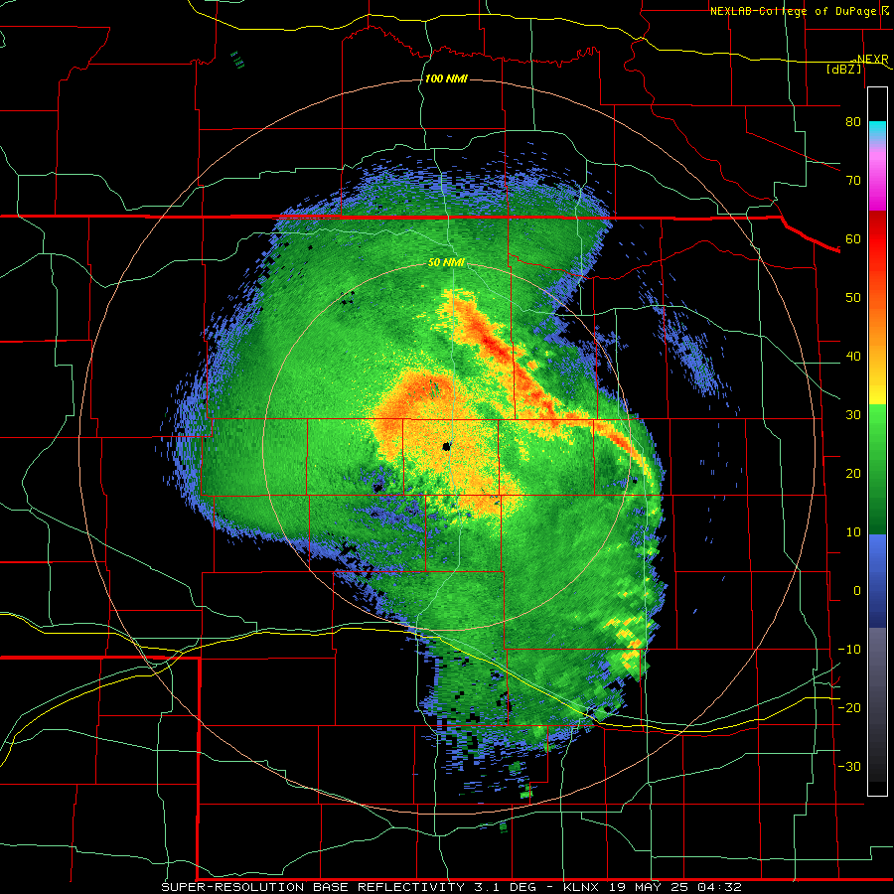Click the -20 value on the dBZ scale

click(x=849, y=707)
